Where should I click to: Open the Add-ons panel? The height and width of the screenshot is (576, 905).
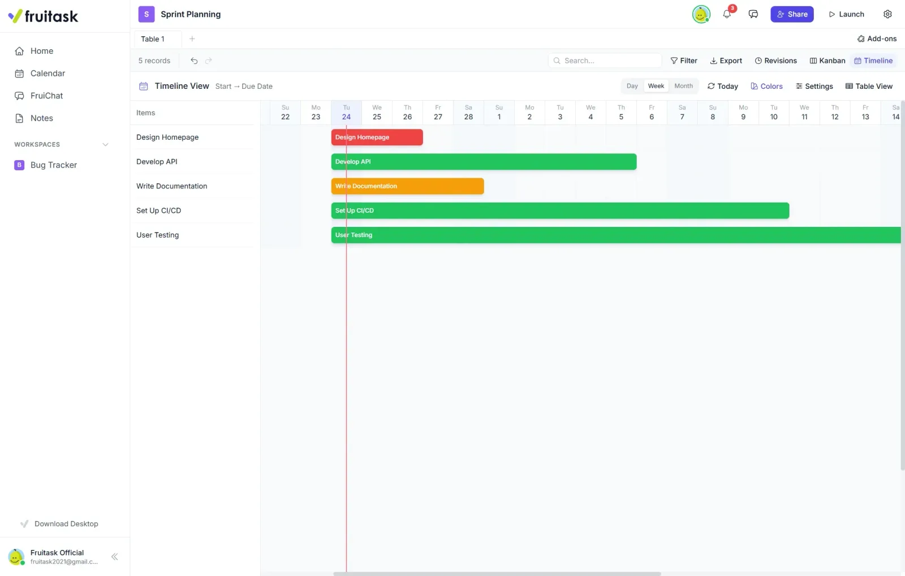877,39
